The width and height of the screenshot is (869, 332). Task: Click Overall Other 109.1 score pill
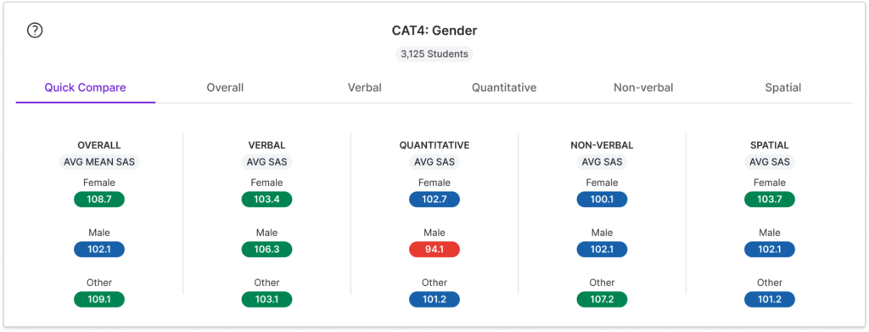[x=99, y=299]
